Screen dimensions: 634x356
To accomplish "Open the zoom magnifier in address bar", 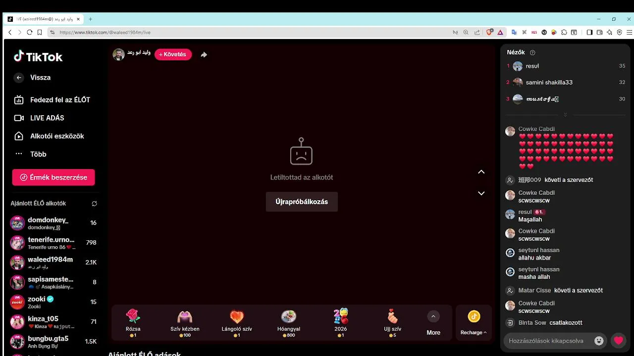I will (466, 32).
